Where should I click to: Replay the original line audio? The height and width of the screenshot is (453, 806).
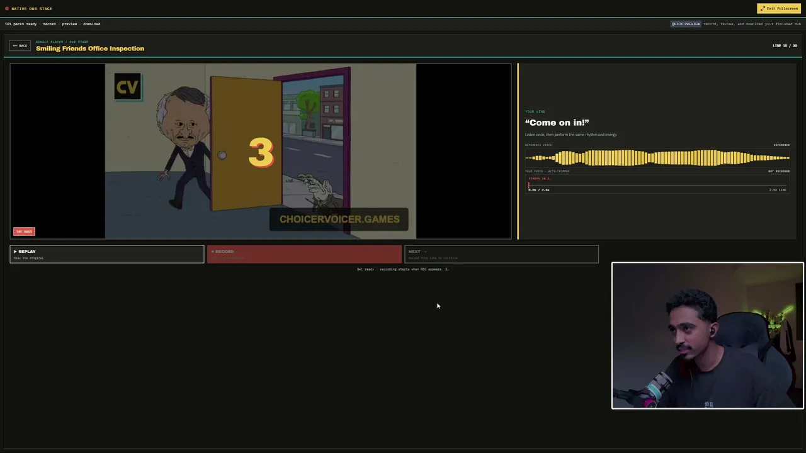pyautogui.click(x=107, y=254)
